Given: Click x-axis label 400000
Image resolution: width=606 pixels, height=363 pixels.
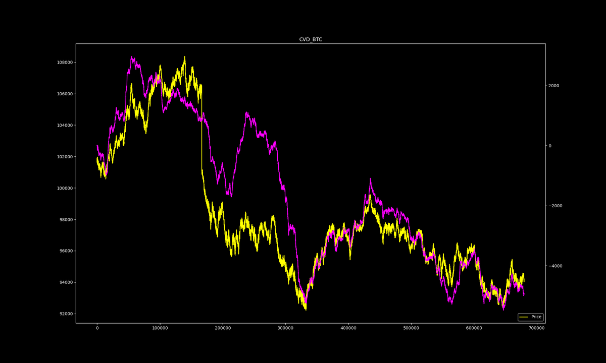Looking at the screenshot, I should [348, 328].
